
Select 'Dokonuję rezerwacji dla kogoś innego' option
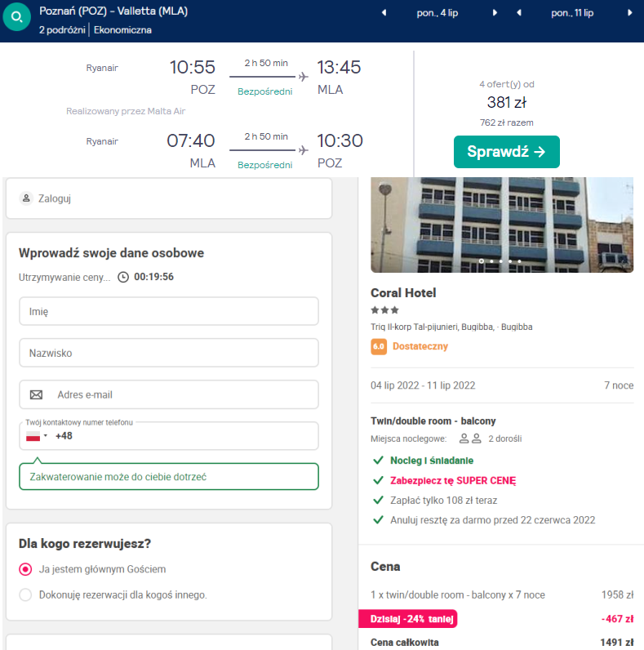pos(25,594)
